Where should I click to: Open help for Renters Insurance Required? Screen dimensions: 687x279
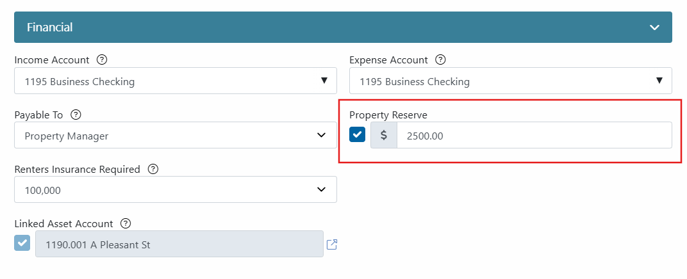tap(153, 170)
